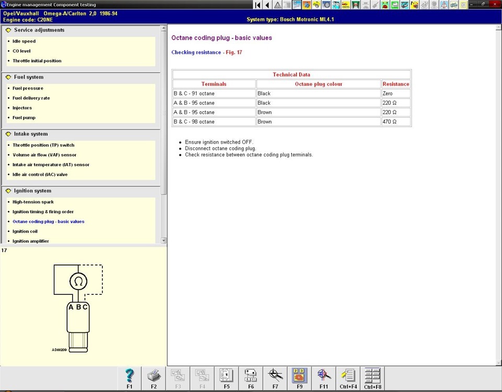Viewport: 502px width, 392px height.
Task: Click up arrow of left panel scrollbar
Action: pos(164,28)
